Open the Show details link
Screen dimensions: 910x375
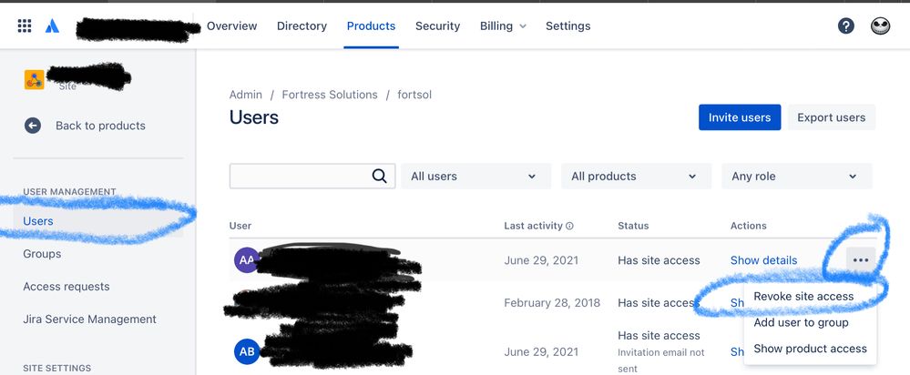[763, 260]
